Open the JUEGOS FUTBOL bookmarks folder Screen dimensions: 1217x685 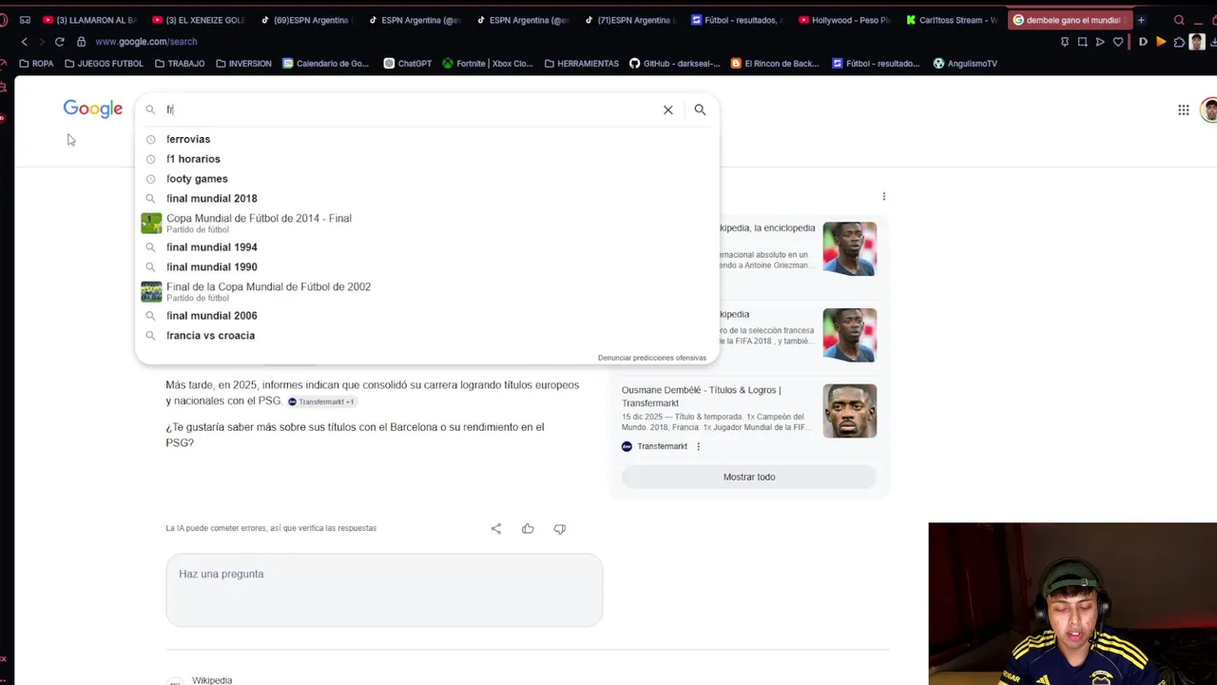coord(104,64)
